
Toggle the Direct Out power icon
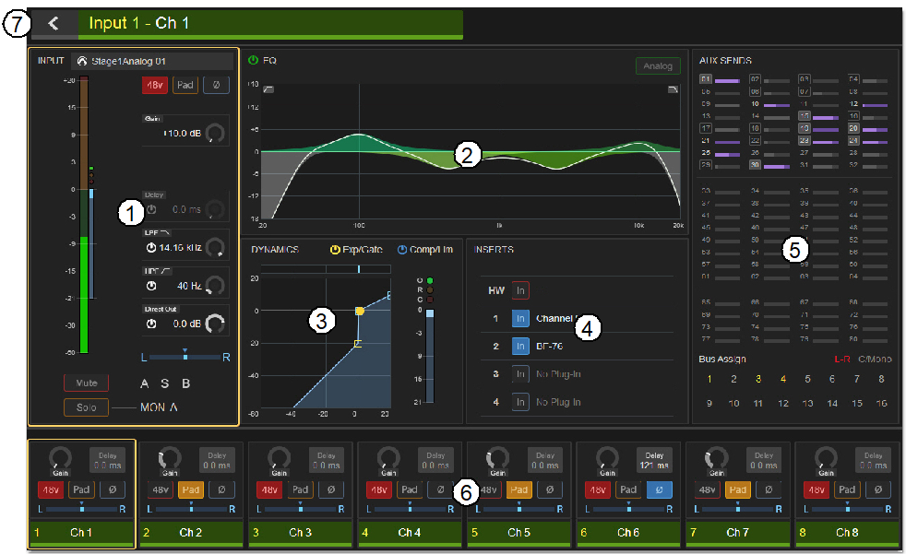coord(151,324)
